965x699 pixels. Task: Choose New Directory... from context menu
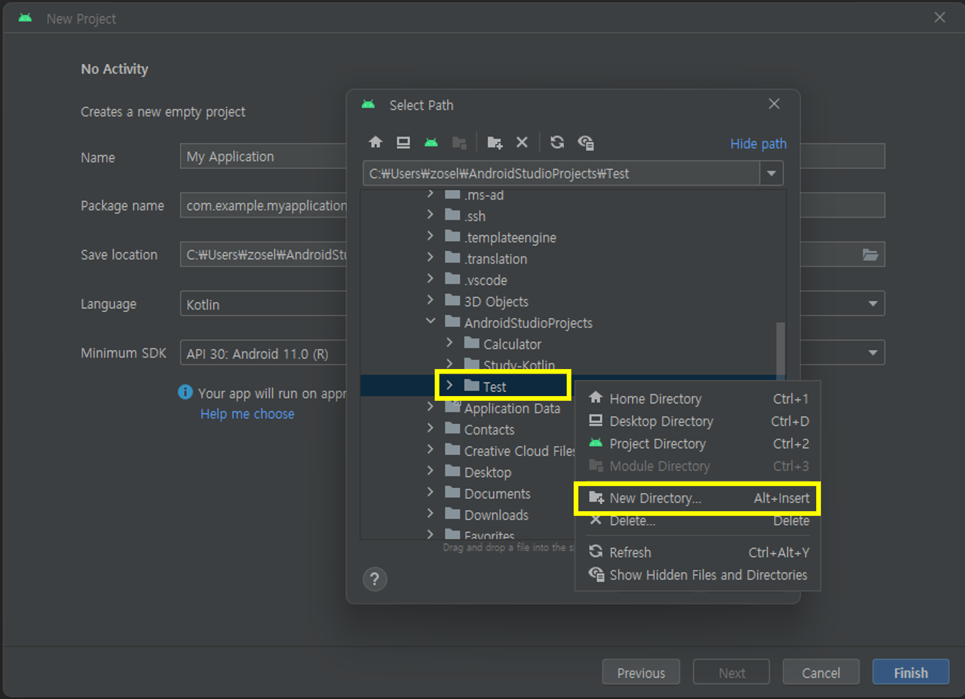coord(698,498)
